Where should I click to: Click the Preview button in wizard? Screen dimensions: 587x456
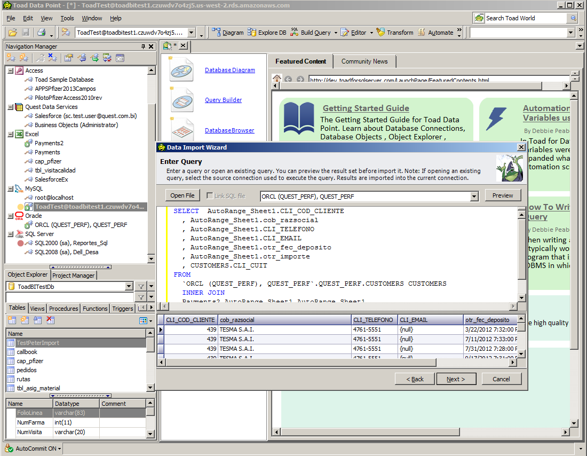click(x=503, y=195)
